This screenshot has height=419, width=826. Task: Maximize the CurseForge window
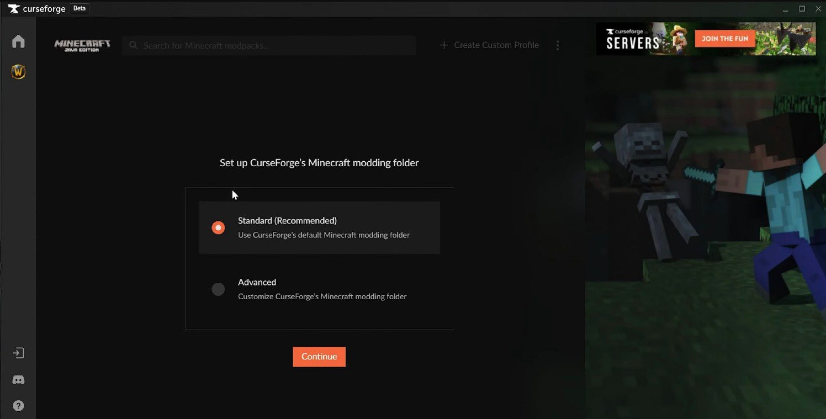802,9
